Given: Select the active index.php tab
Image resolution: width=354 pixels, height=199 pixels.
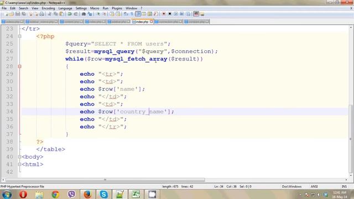Looking at the screenshot, I should click(142, 22).
